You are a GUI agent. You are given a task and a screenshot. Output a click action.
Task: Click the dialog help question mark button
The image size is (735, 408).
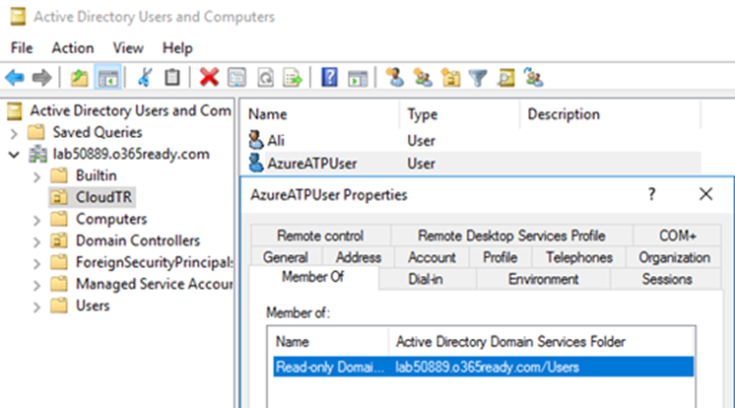[651, 194]
